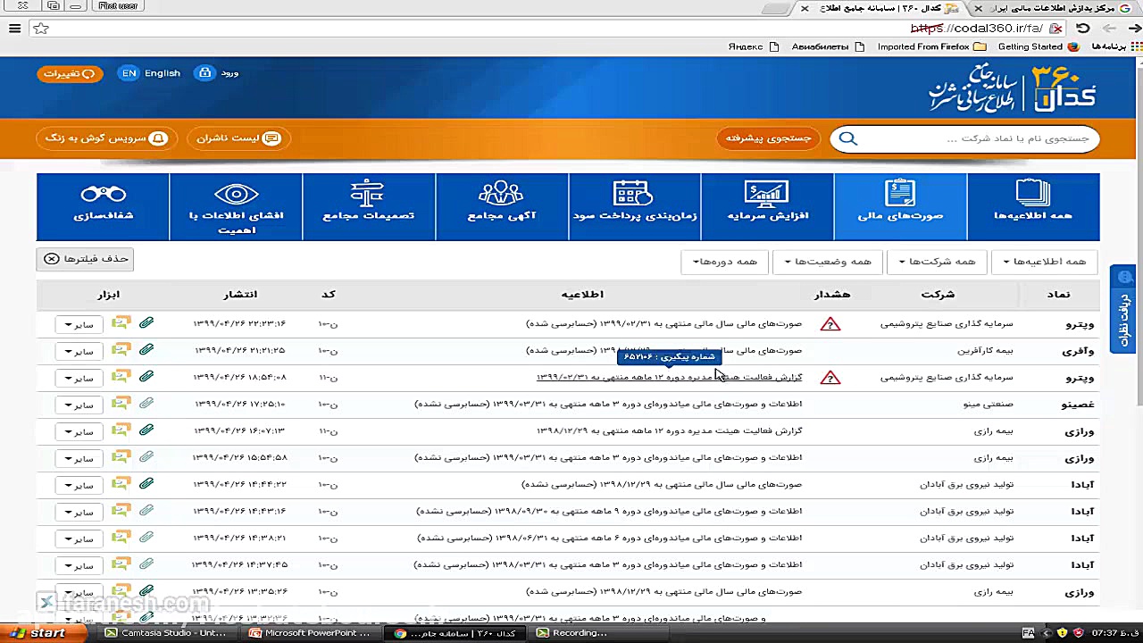Viewport: 1143px width, 643px height.
Task: Open سرویس گوش به زنگ service
Action: click(x=105, y=138)
